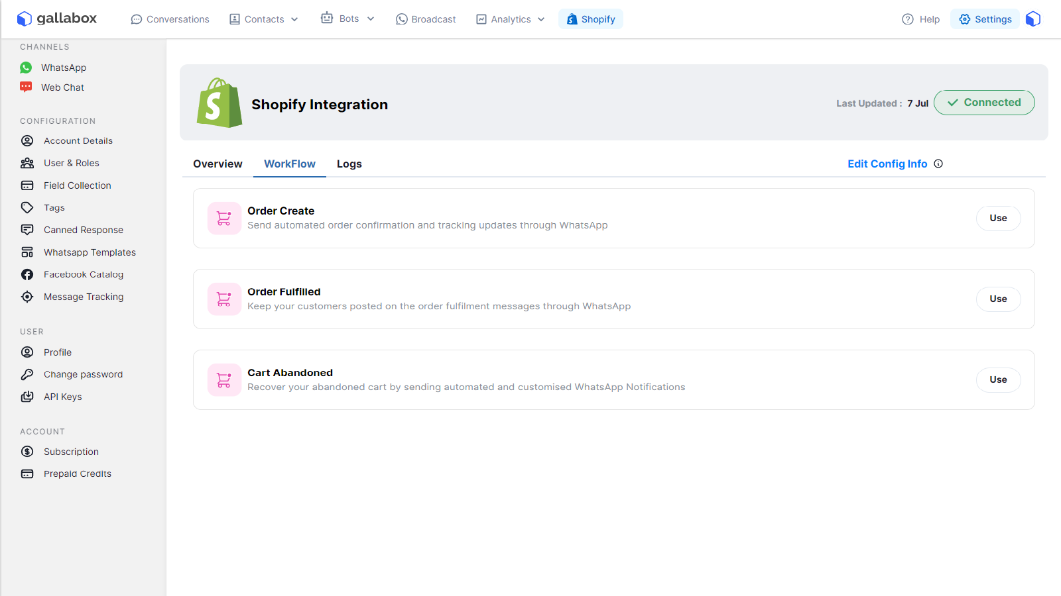Open Subscription dollar icon

[x=27, y=452]
